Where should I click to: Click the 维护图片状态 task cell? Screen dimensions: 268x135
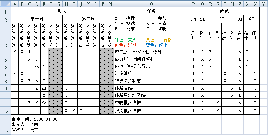pos(152,81)
